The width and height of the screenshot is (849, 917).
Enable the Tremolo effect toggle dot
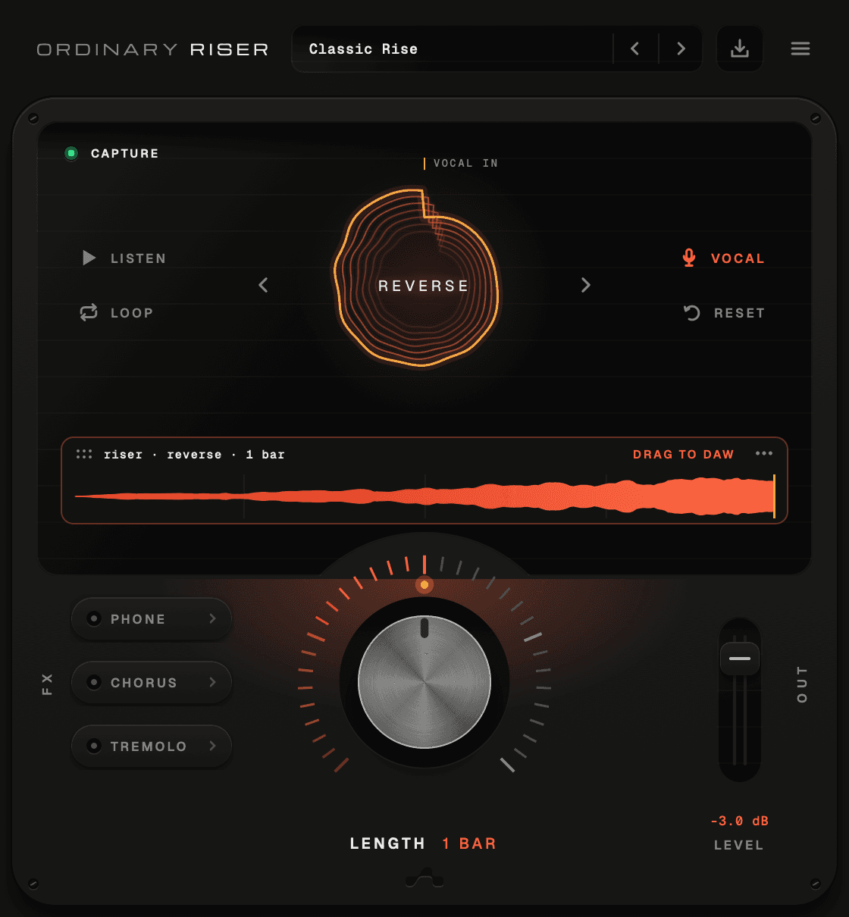[94, 746]
